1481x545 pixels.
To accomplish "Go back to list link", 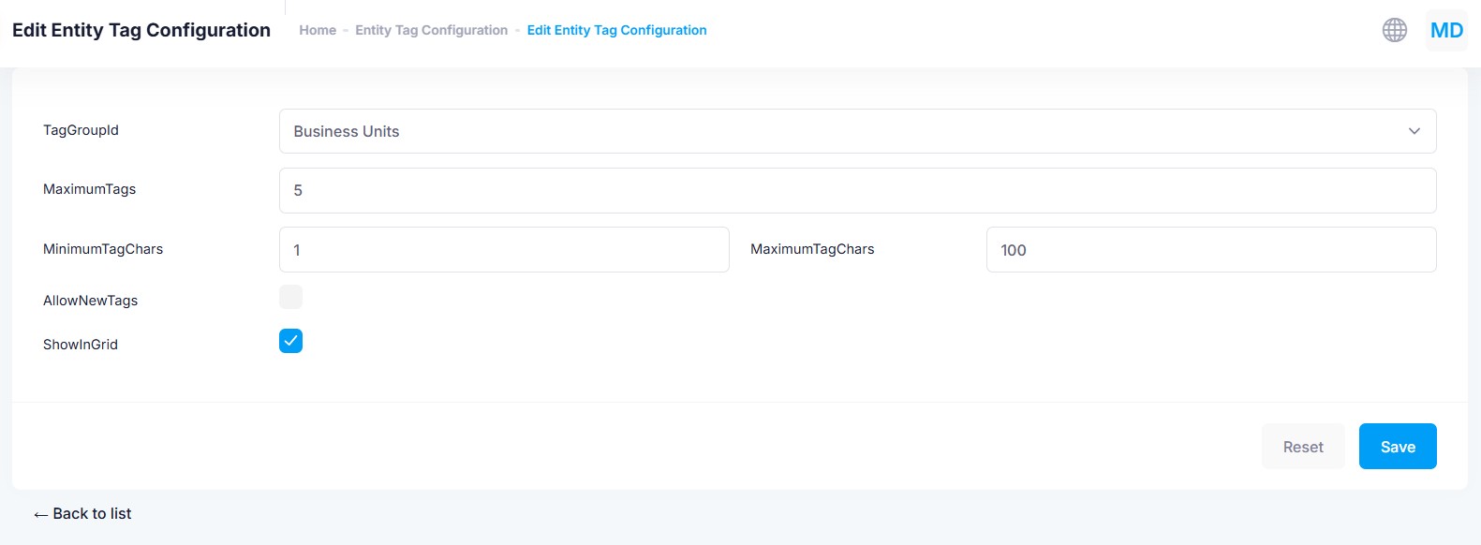I will [x=82, y=513].
